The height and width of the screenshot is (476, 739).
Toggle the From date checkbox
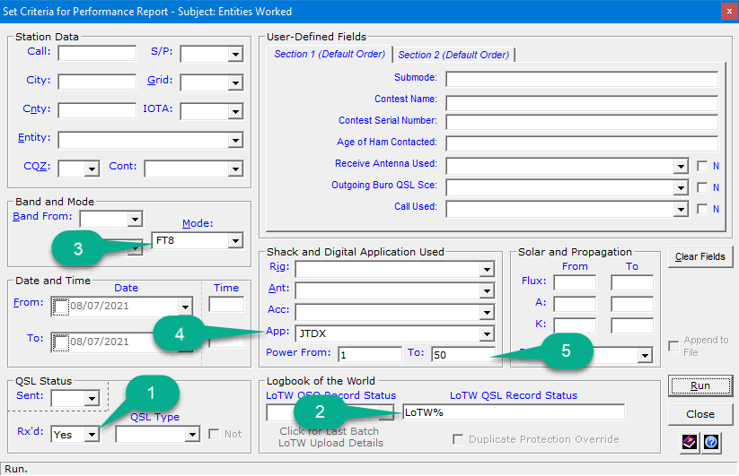61,307
